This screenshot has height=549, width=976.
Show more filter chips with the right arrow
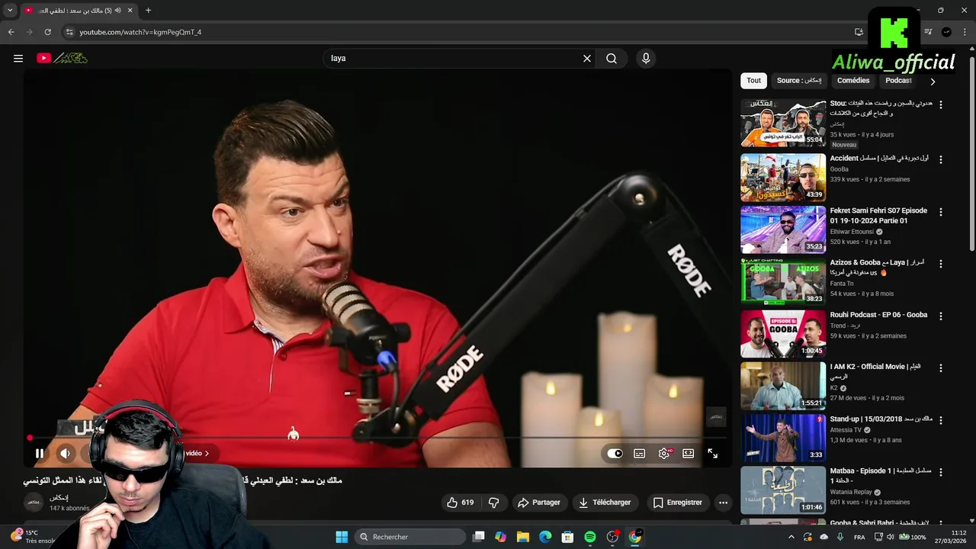tap(933, 82)
